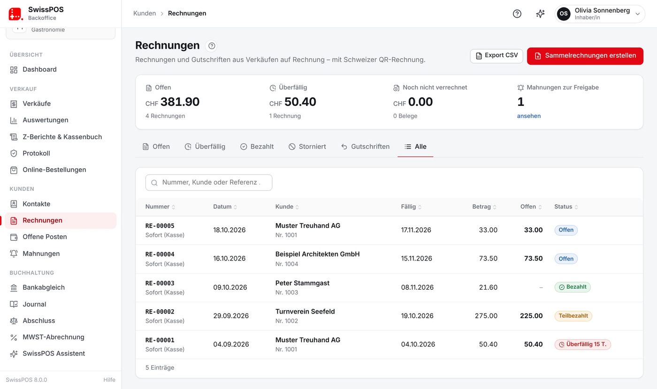Click the Bankabgleich bank icon in sidebar
The width and height of the screenshot is (657, 389).
click(x=14, y=287)
